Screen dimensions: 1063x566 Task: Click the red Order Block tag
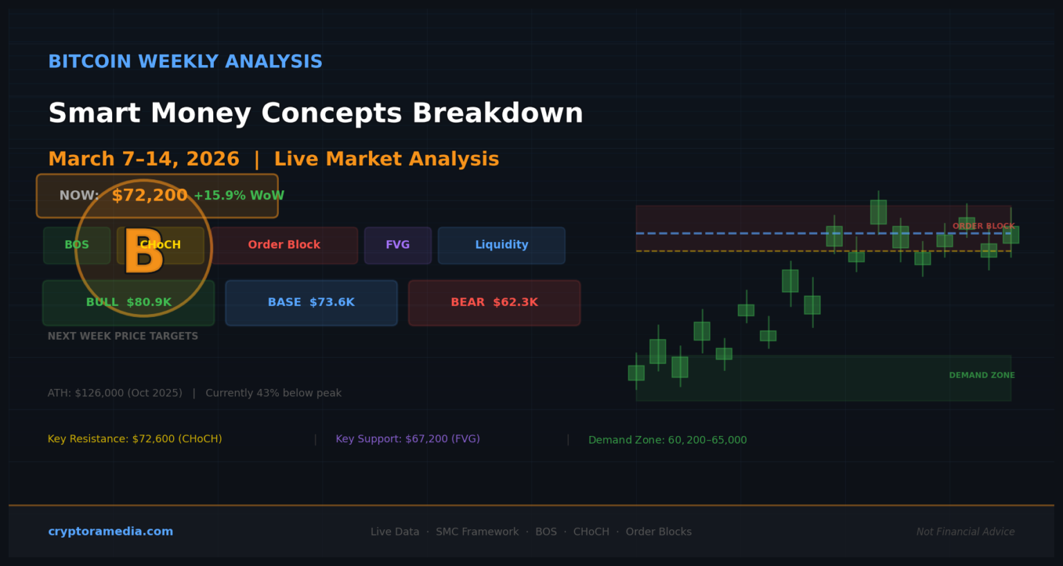point(284,245)
